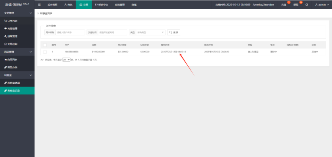Open the 商城 tab
Viewport: 332px width, 157px height.
(134, 5)
